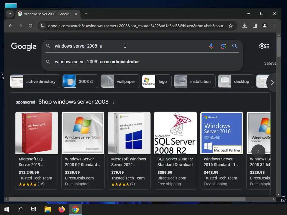This screenshot has width=287, height=215.
Task: Open Task View on the taskbar
Action: 34,209
